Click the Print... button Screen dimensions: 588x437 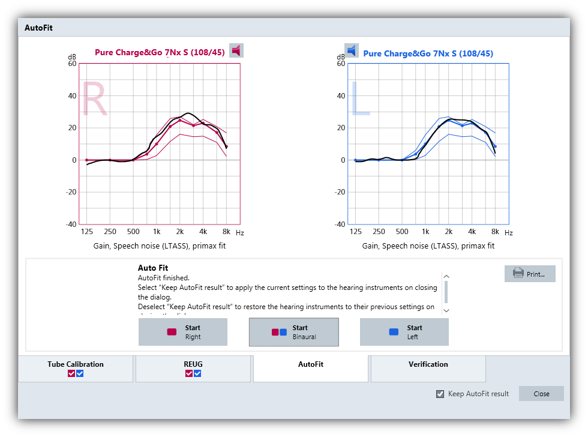(x=530, y=274)
